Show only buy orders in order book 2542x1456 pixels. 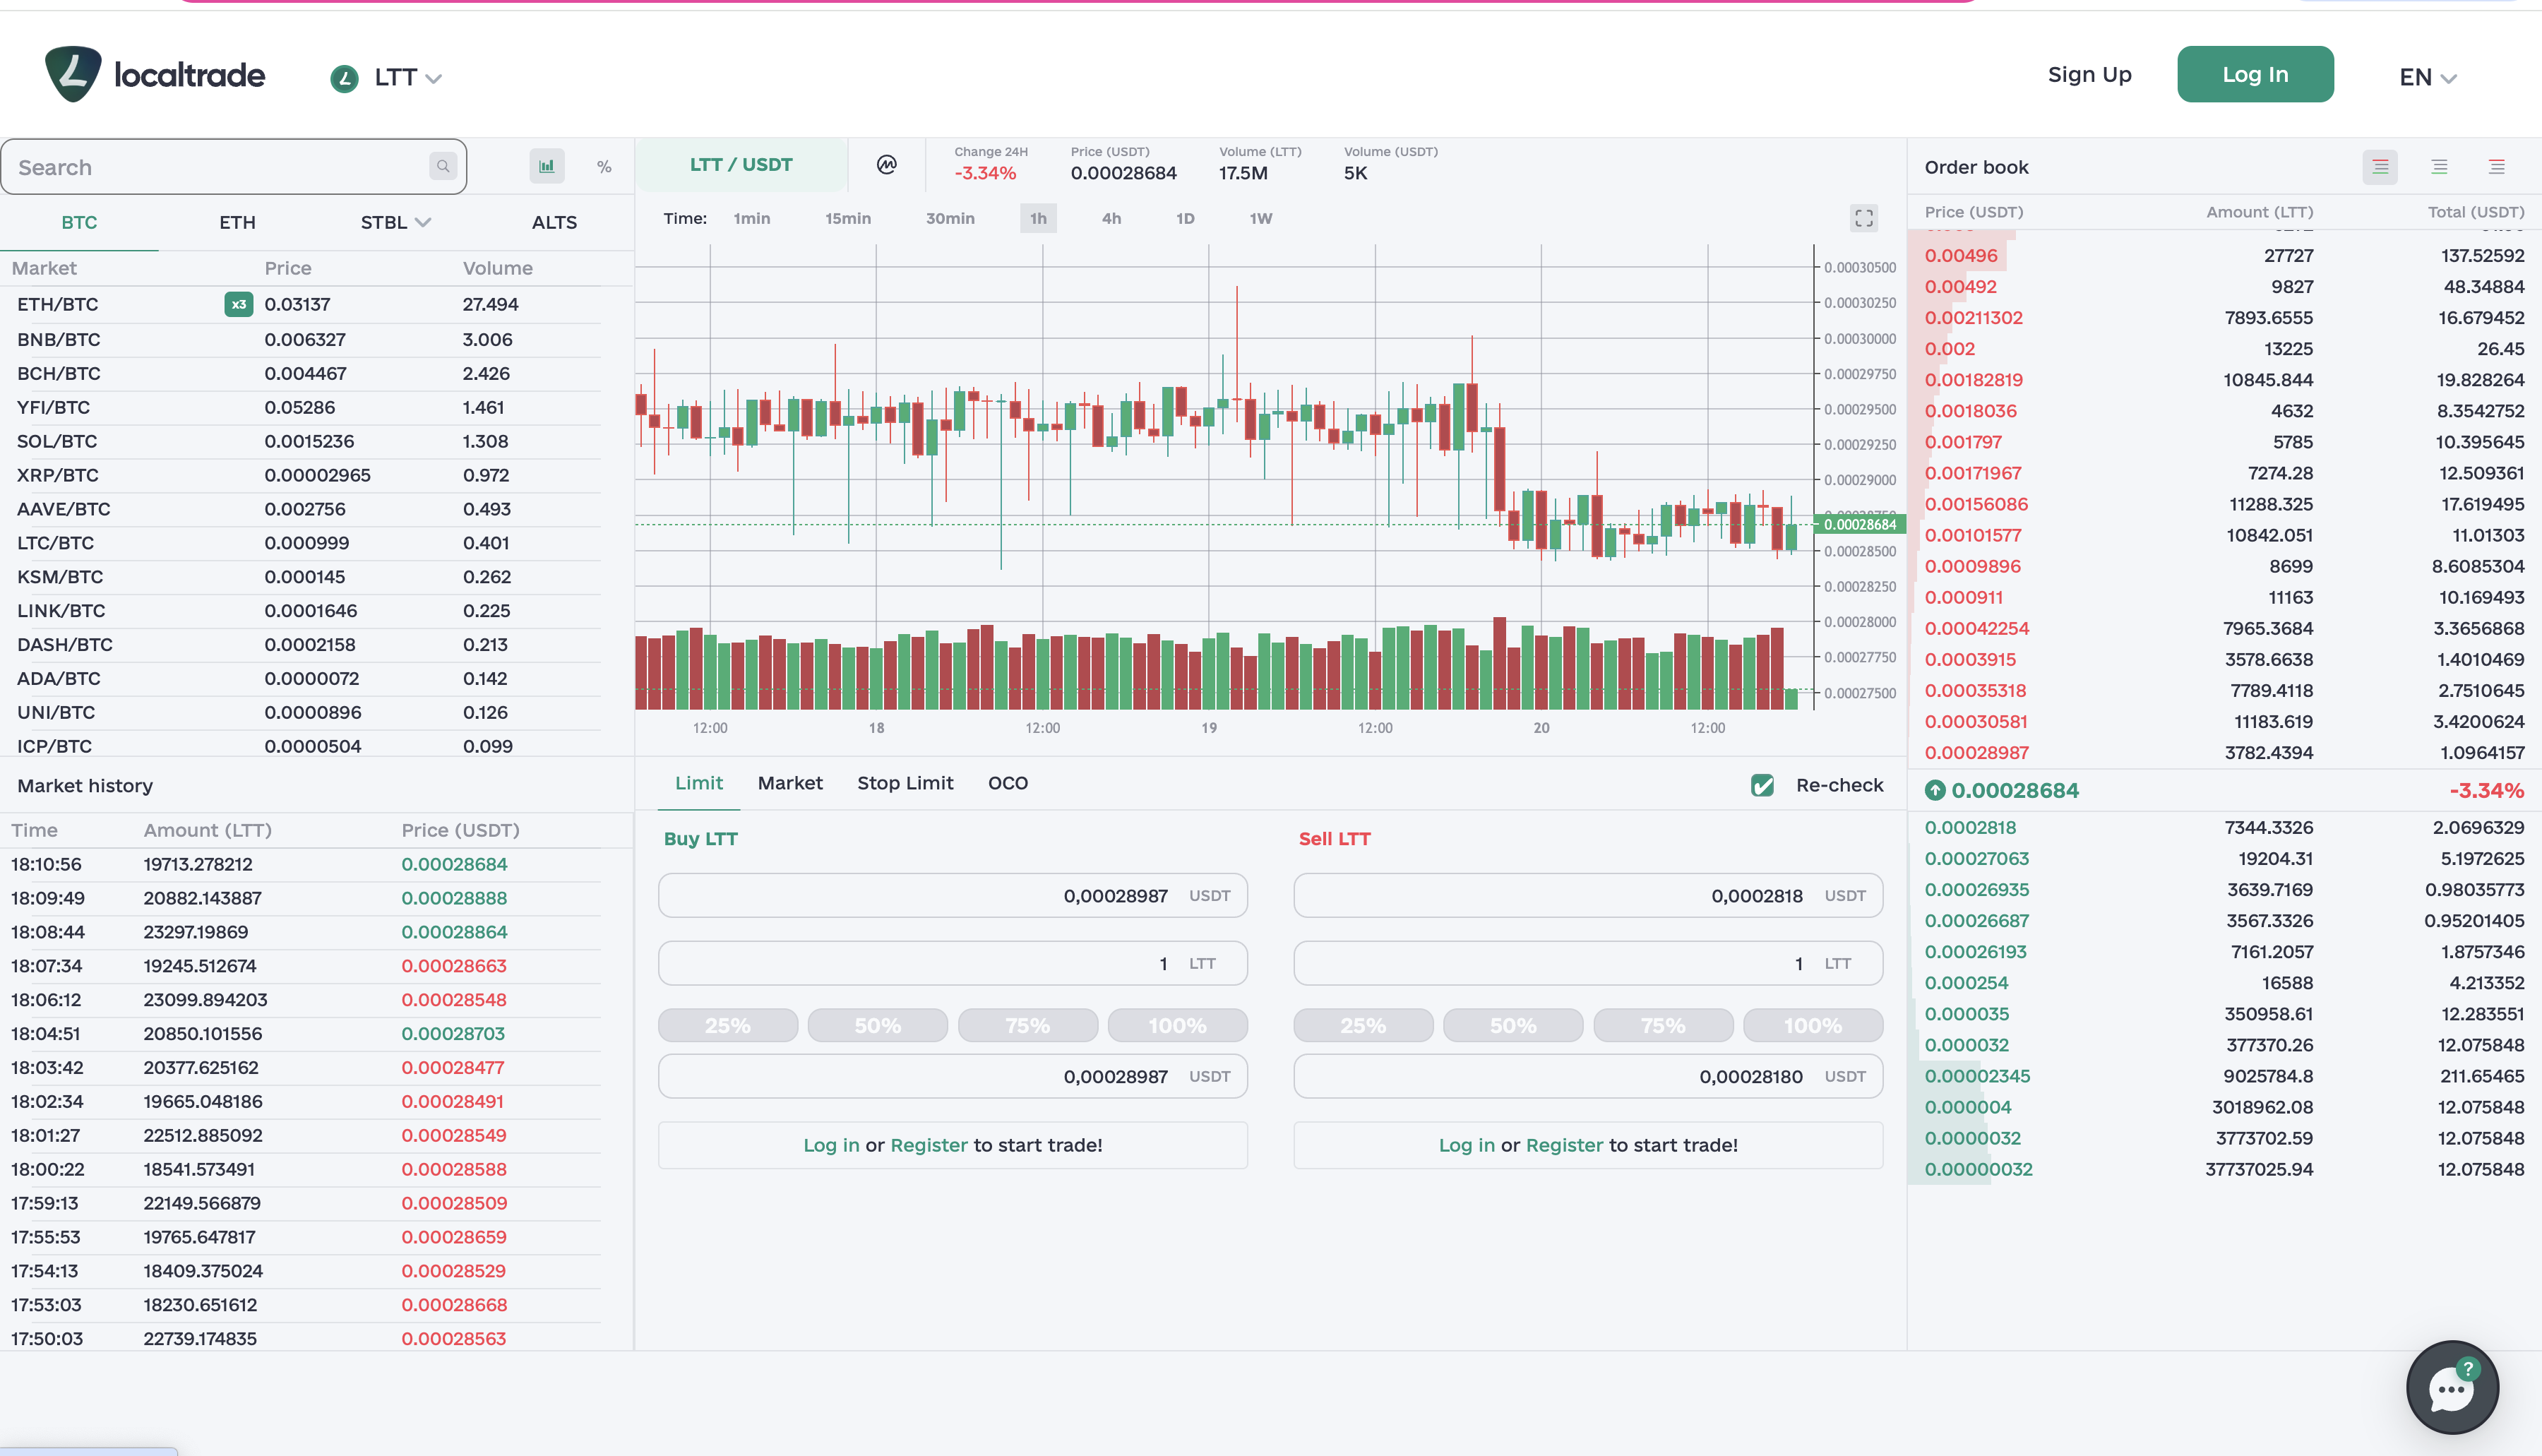(2439, 167)
